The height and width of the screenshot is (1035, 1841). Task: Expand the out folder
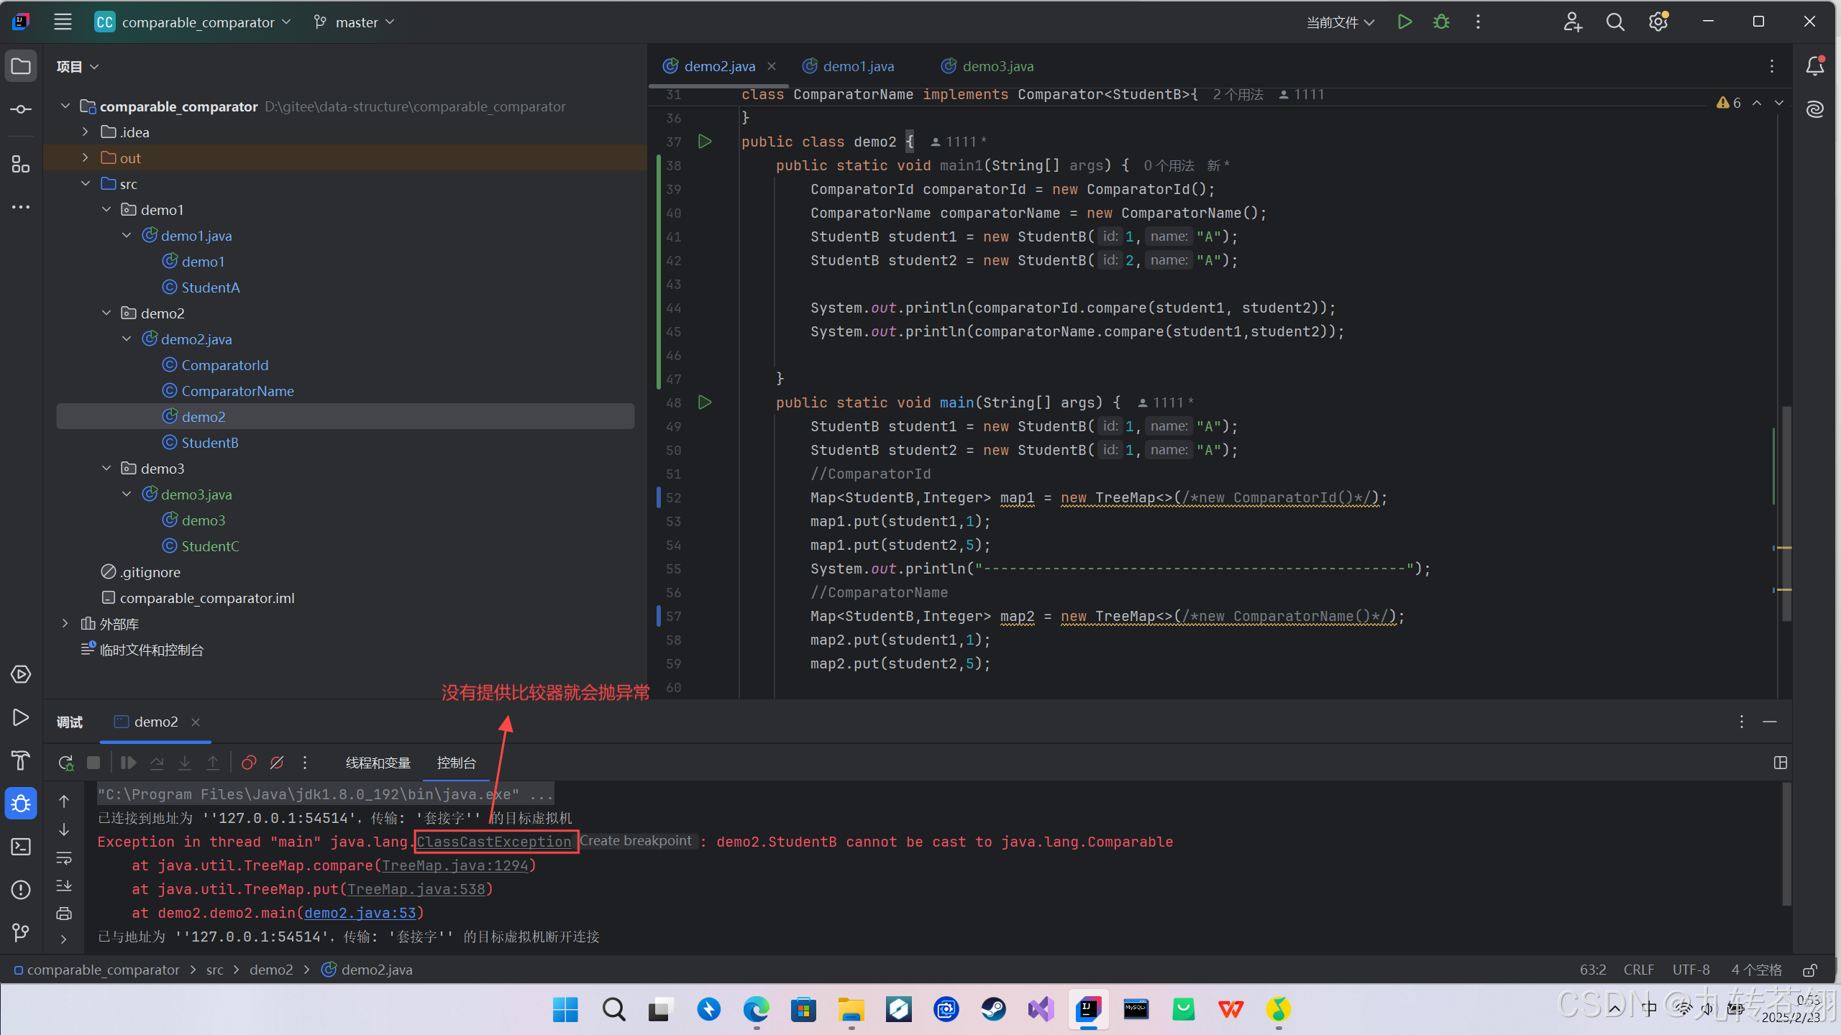86,158
